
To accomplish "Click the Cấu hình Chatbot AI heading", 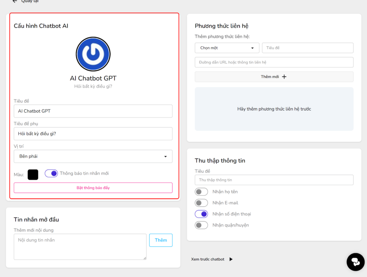I will pos(41,26).
